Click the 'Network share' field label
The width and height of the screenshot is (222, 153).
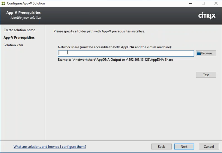[115, 47]
